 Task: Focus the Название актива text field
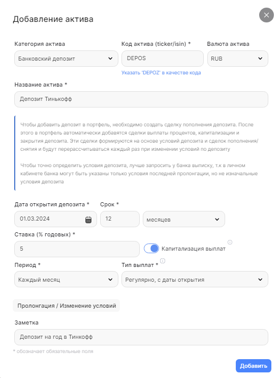[141, 99]
